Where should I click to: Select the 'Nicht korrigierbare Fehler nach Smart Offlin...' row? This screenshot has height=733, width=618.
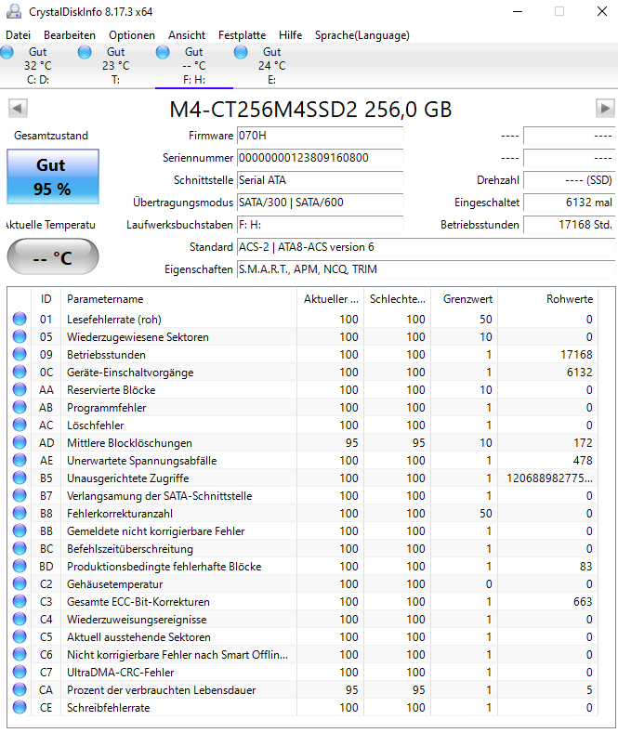pos(303,654)
